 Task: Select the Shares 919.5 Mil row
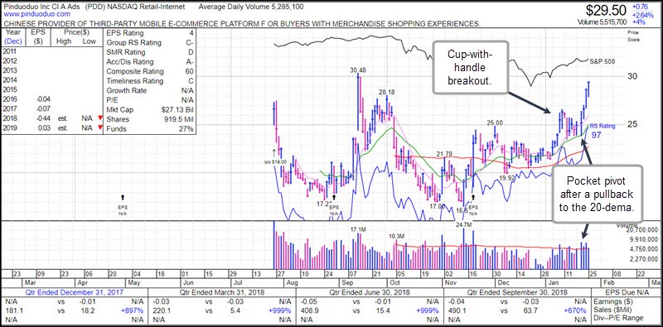(x=150, y=119)
